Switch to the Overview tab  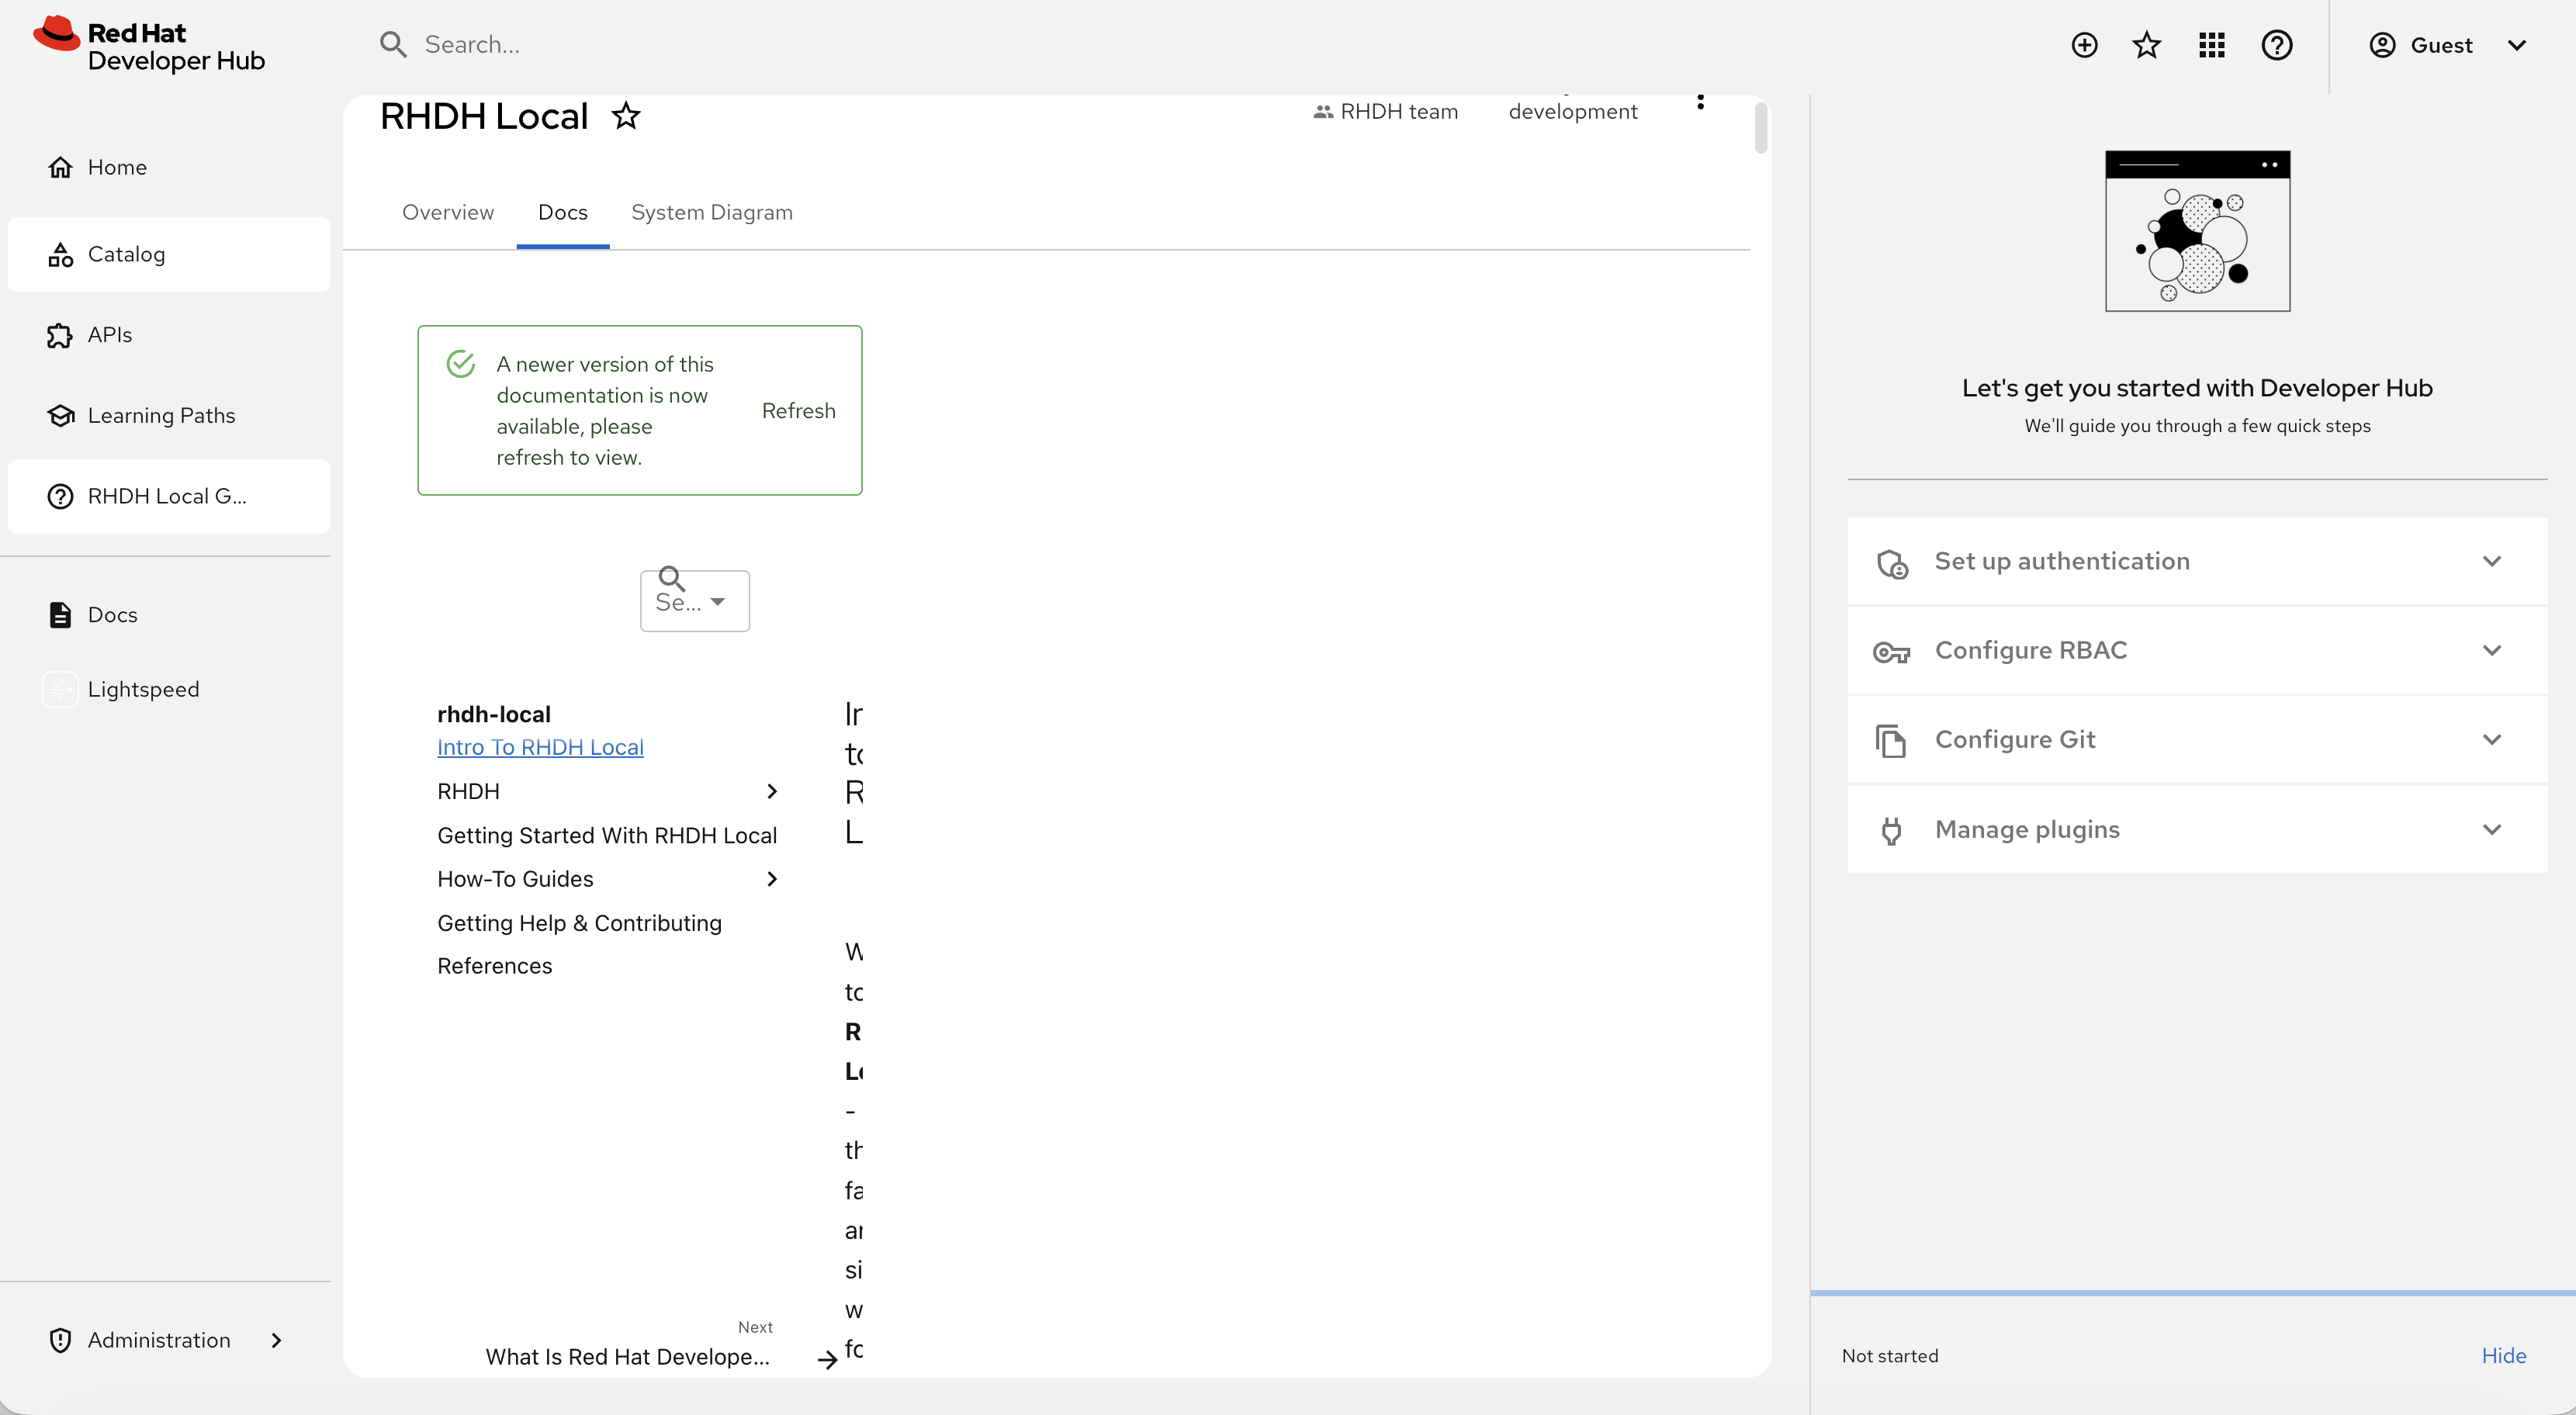pos(448,212)
